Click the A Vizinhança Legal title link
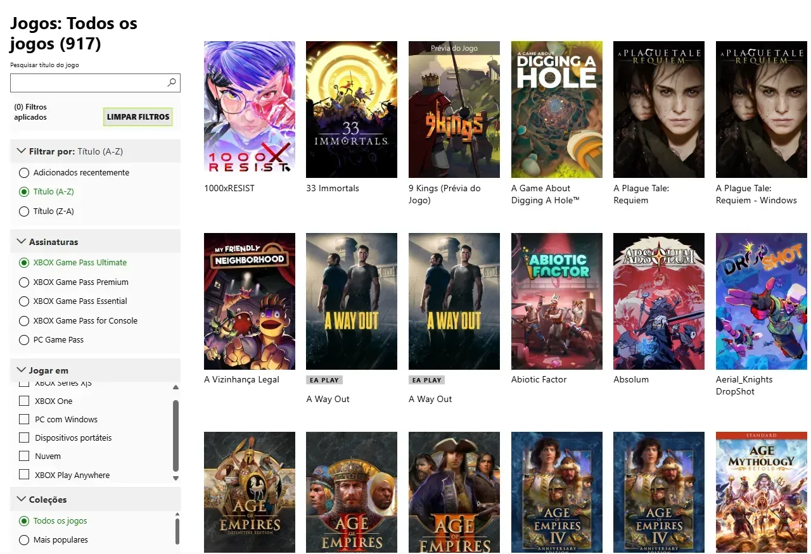This screenshot has width=811, height=554. pyautogui.click(x=241, y=380)
